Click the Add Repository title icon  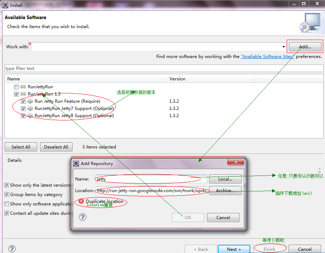point(76,164)
